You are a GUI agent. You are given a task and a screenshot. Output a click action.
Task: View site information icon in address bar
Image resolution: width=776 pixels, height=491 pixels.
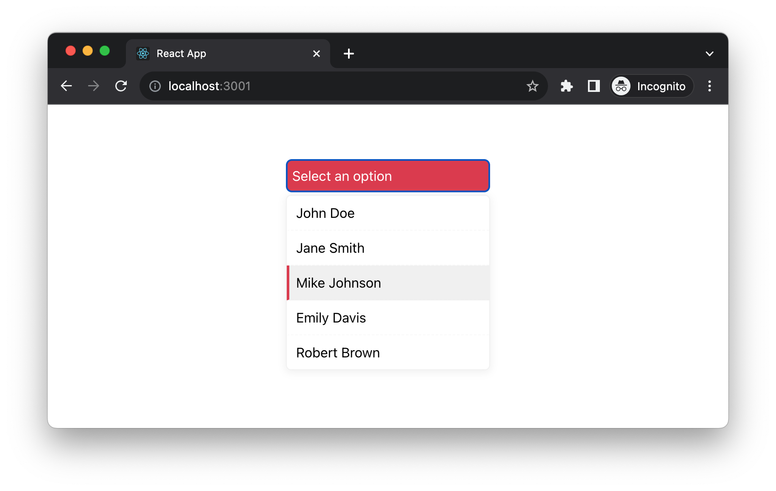click(155, 86)
